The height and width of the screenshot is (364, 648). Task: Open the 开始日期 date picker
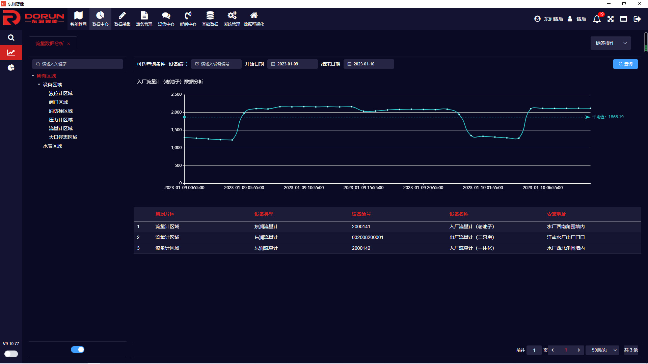(x=293, y=64)
